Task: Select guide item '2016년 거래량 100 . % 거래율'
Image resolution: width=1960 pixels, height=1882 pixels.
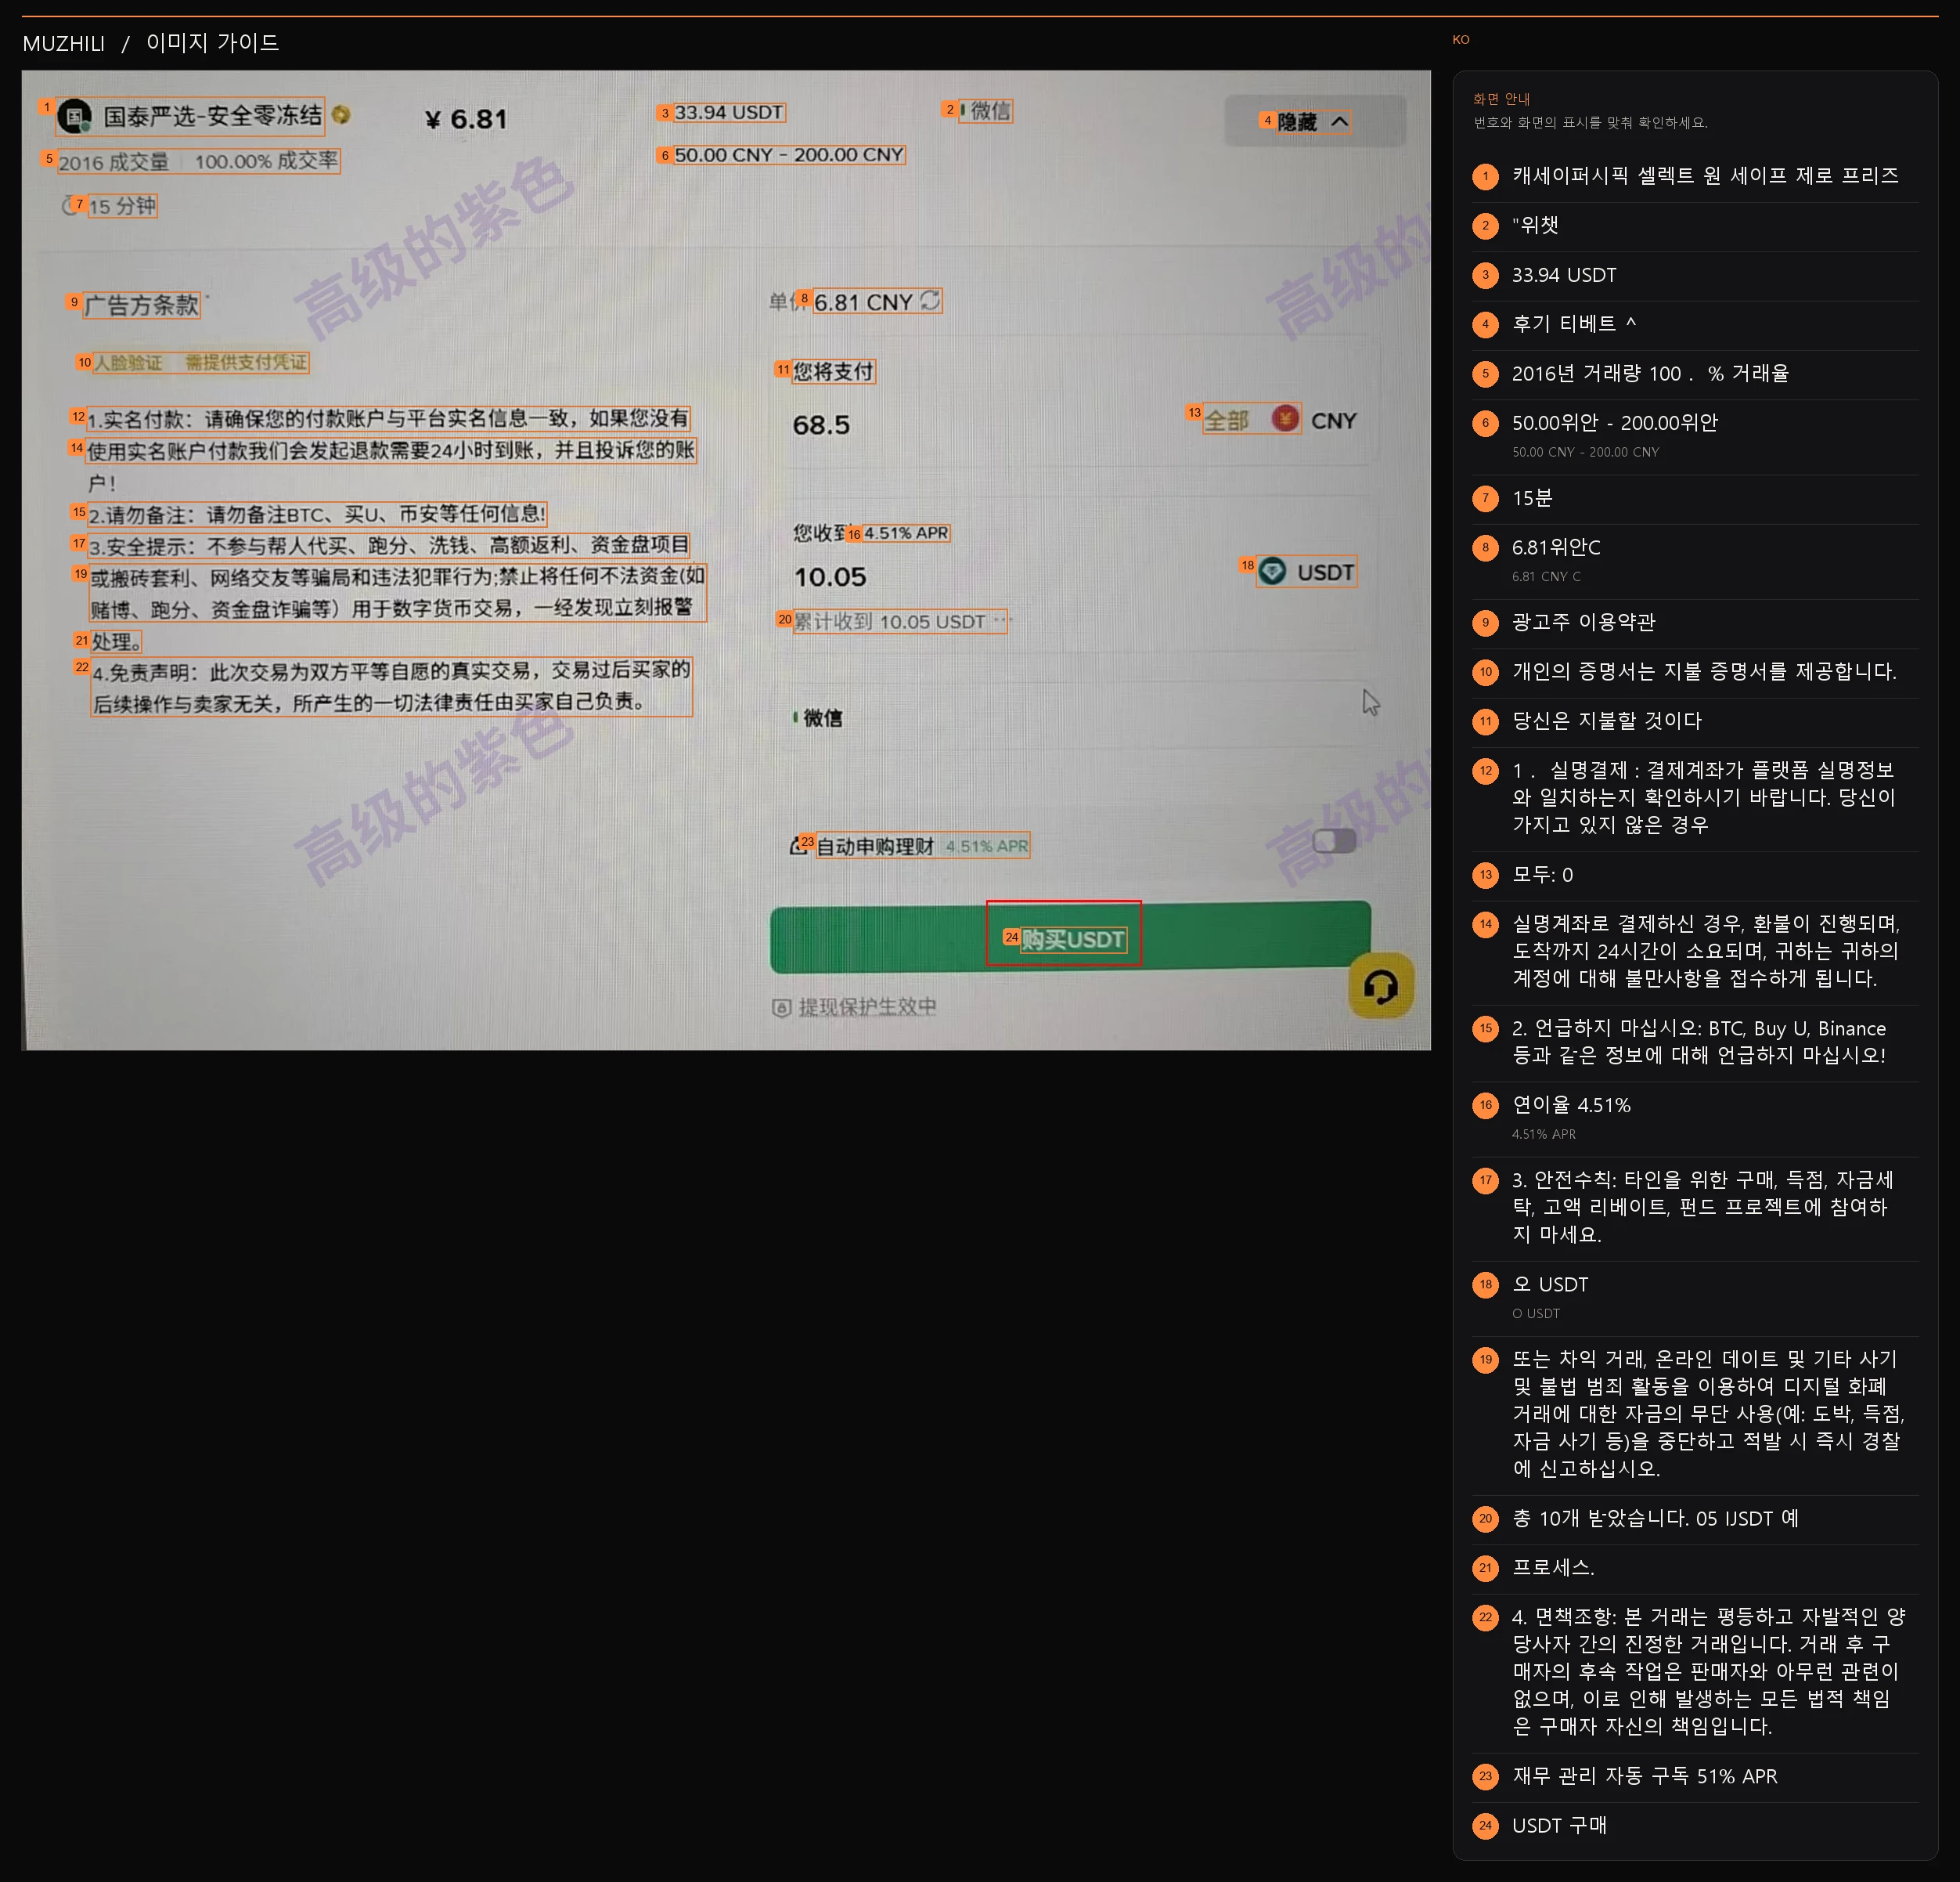Action: point(1695,374)
